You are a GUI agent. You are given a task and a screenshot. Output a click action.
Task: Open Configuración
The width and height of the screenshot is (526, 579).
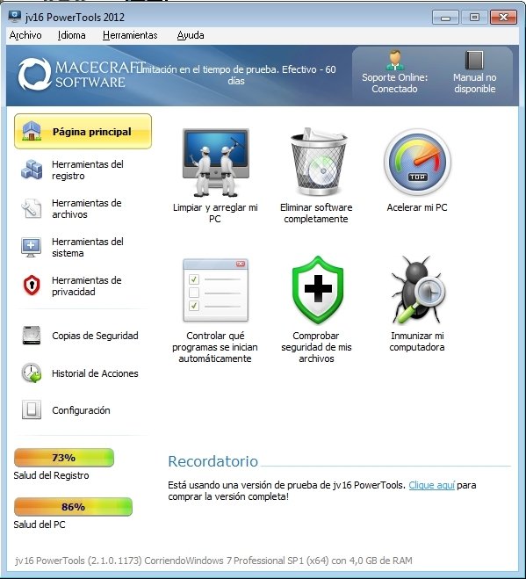(x=81, y=410)
